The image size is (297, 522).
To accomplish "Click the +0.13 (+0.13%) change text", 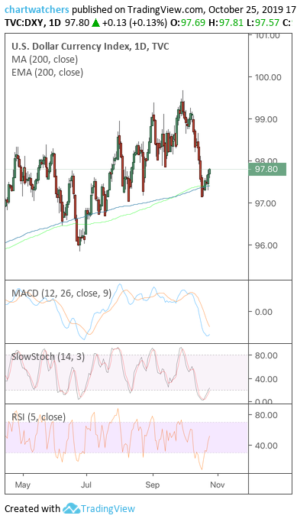I will coord(134,23).
